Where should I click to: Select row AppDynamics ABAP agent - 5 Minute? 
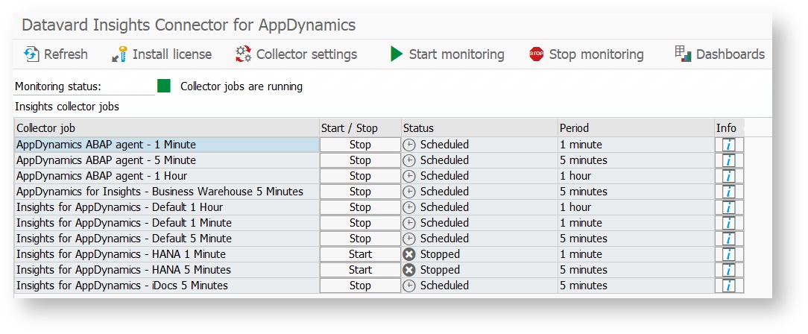coord(166,160)
